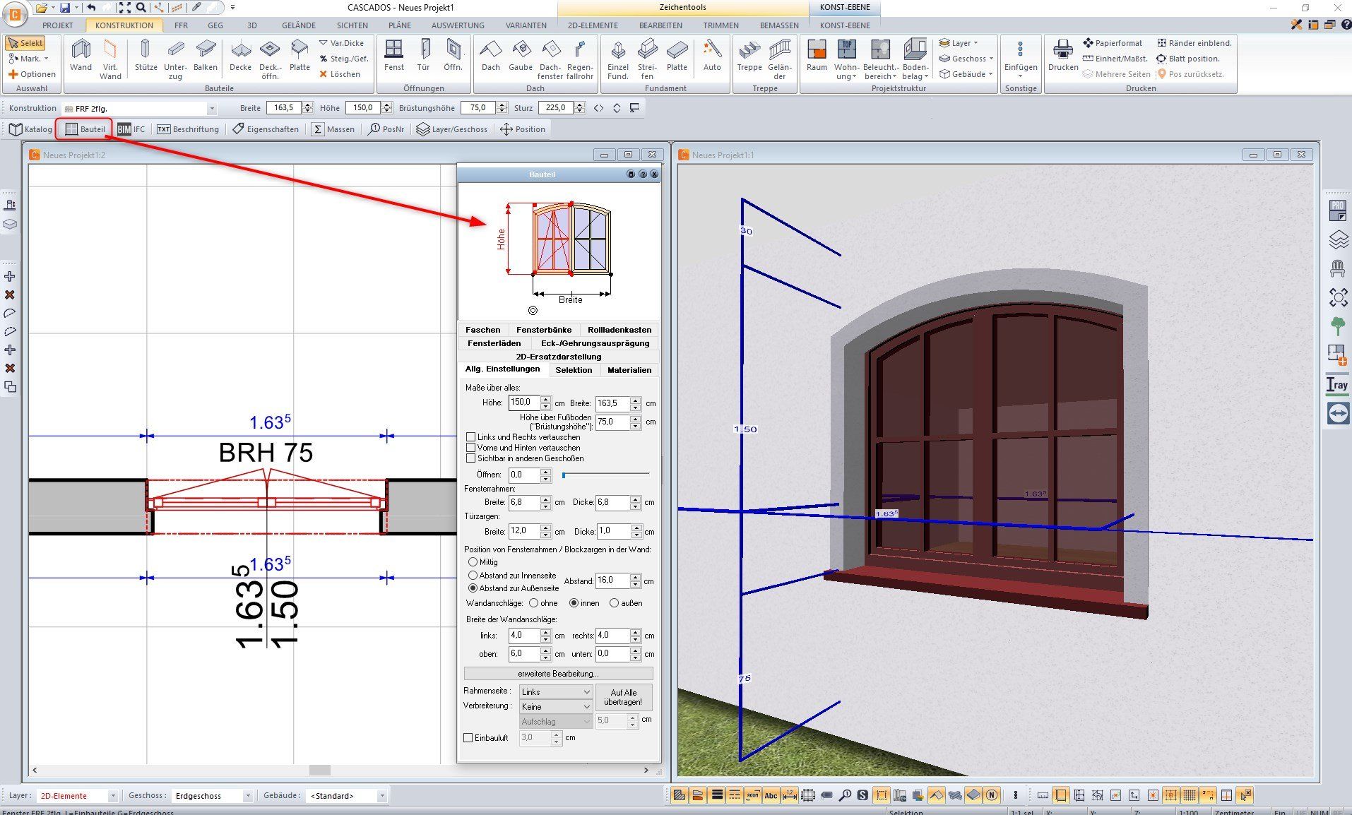Select the Wand tool in ribbon

pyautogui.click(x=81, y=55)
